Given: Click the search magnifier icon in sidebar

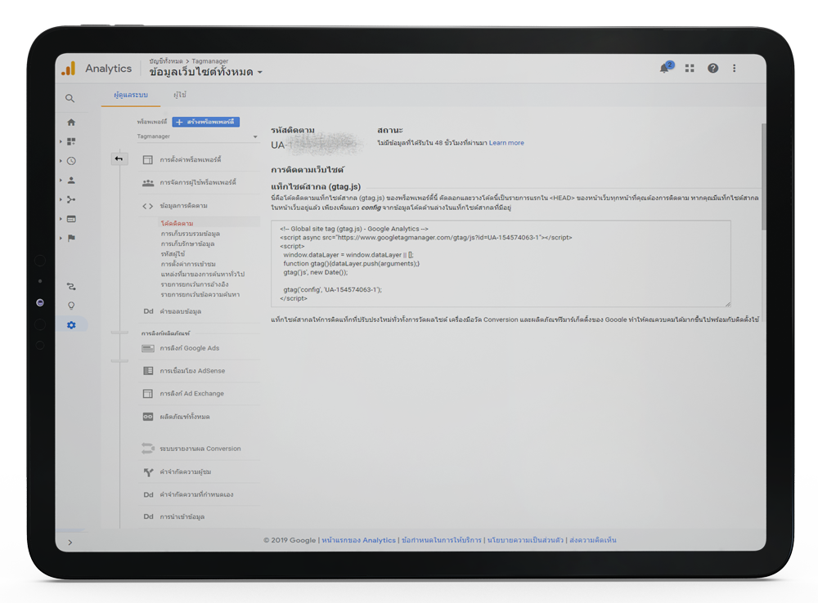Looking at the screenshot, I should pyautogui.click(x=70, y=98).
